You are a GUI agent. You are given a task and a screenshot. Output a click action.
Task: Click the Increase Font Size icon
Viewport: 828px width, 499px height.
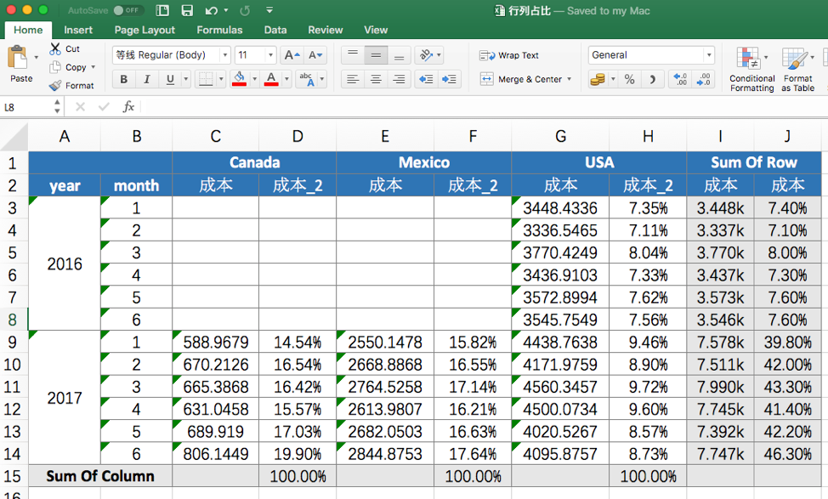click(x=291, y=55)
